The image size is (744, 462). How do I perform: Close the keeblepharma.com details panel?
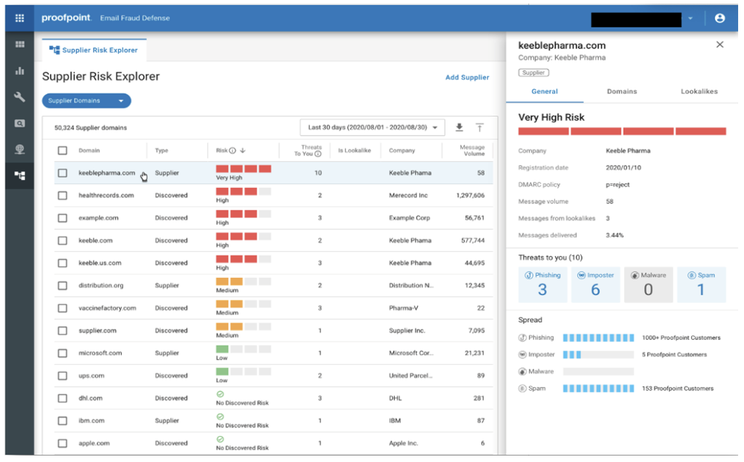click(x=720, y=45)
